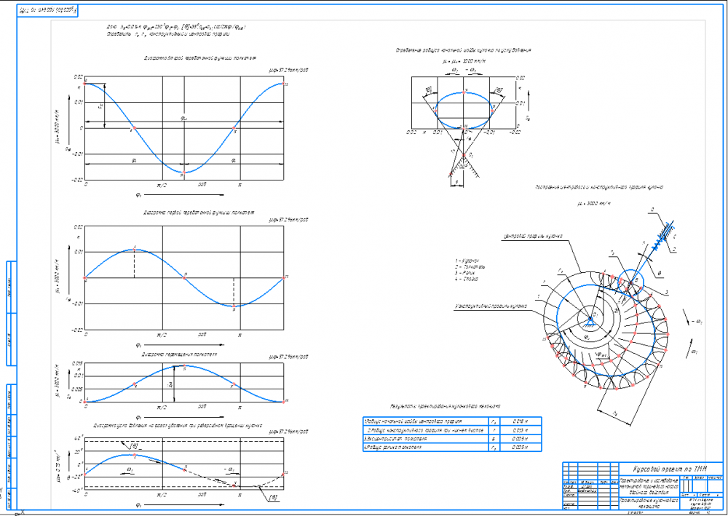728x516 pixels.
Task: Select legend entry '1 - Кулачок'
Action: (x=467, y=261)
